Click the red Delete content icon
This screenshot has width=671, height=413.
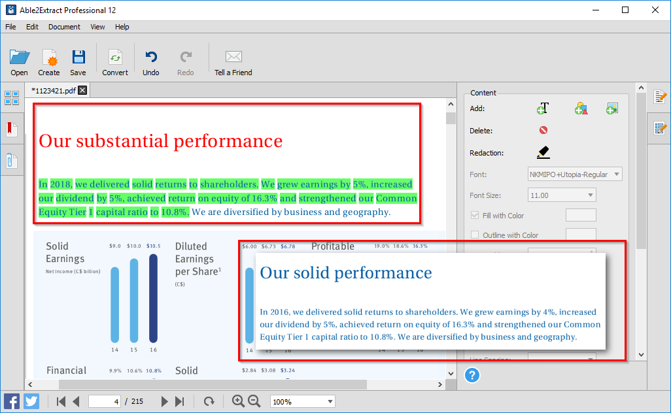click(543, 130)
